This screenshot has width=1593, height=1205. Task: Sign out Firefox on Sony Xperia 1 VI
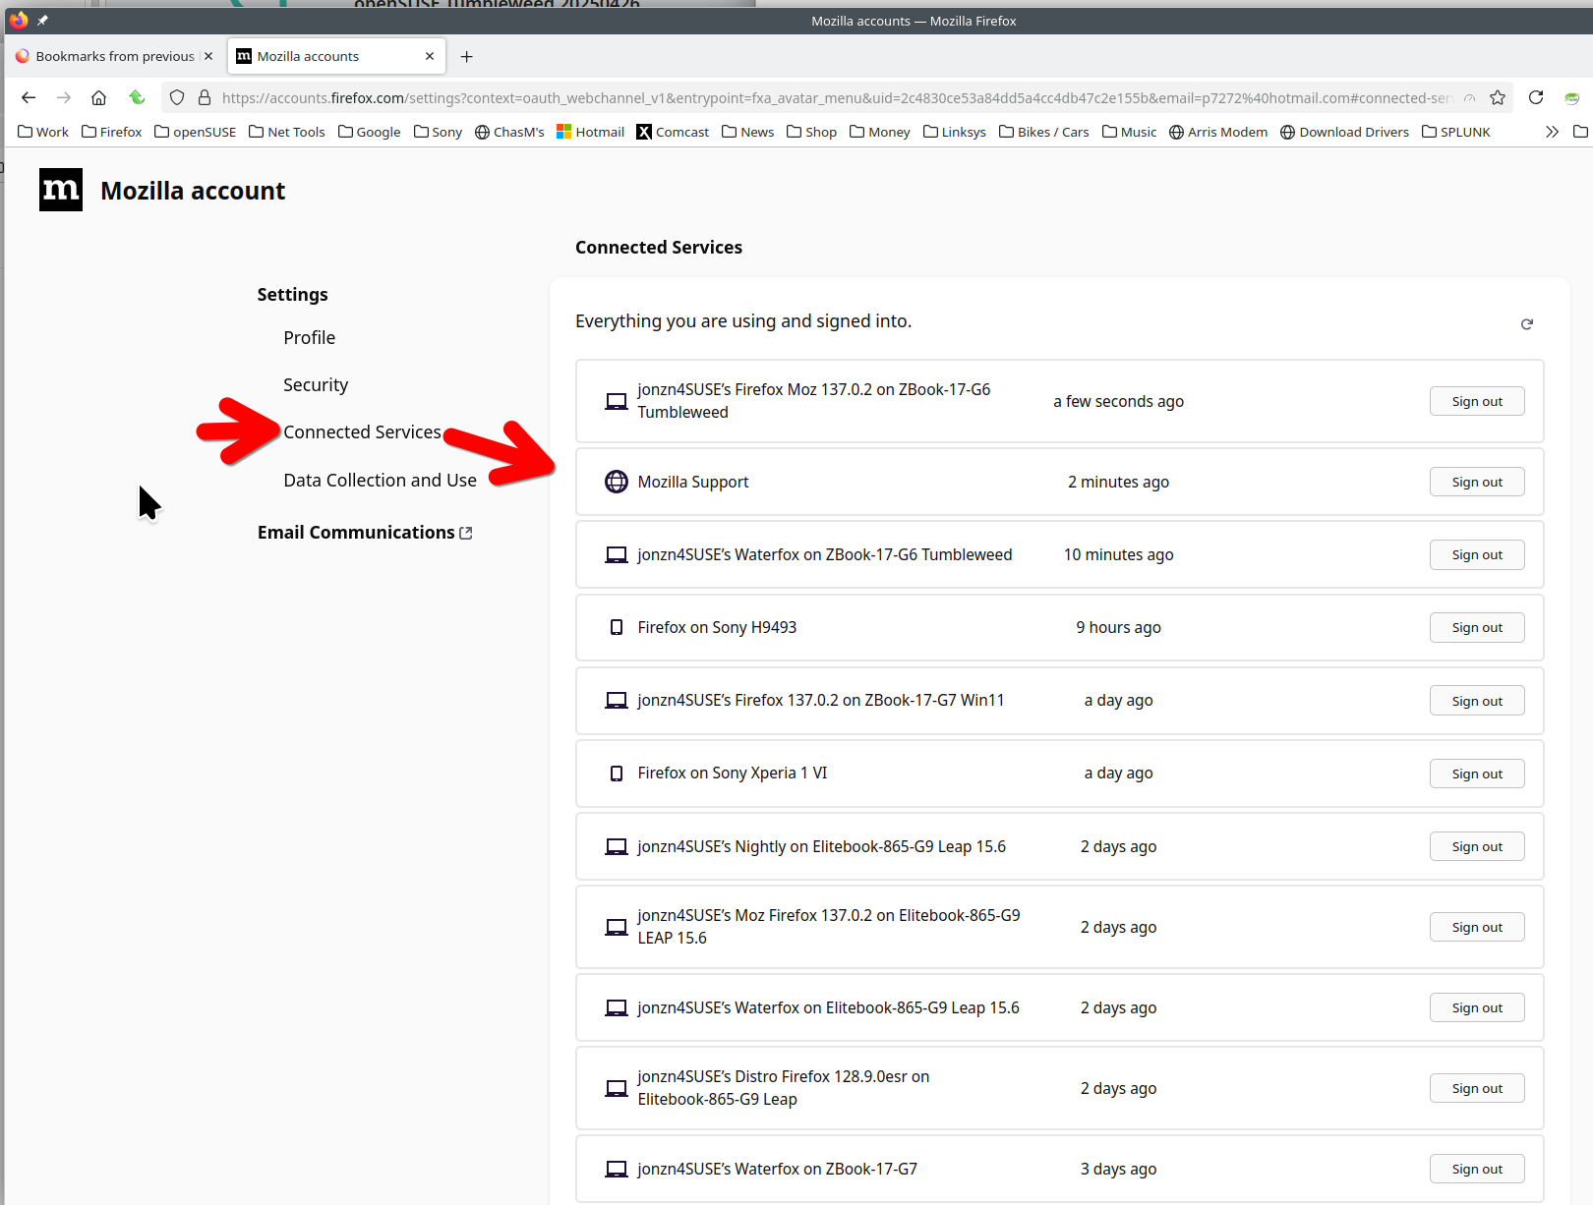pos(1477,774)
